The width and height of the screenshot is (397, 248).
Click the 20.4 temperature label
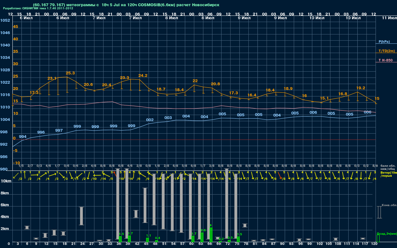click(x=107, y=85)
